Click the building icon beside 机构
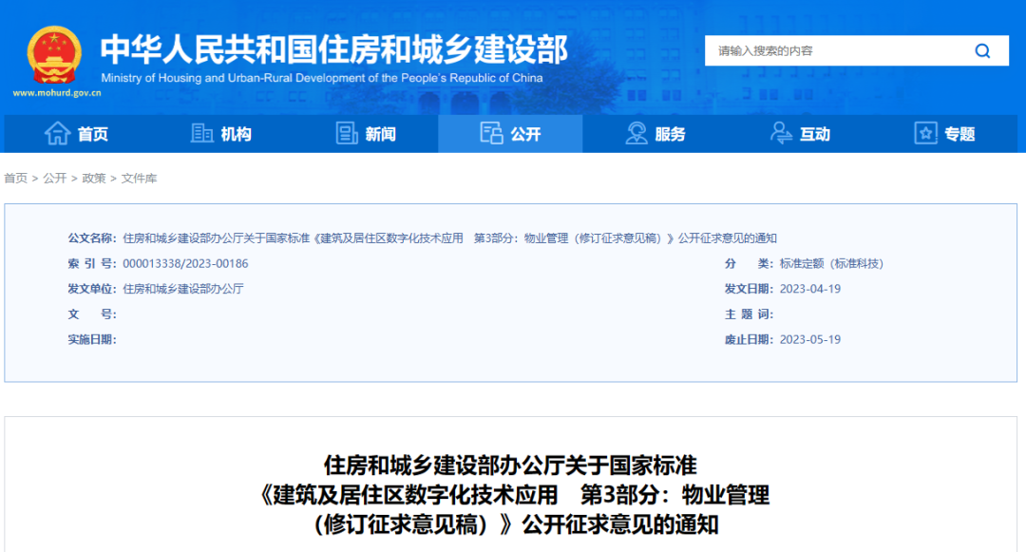Viewport: 1026px width, 552px height. (201, 134)
